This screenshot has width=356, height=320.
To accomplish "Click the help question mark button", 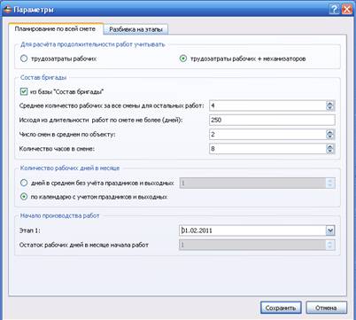I will pyautogui.click(x=334, y=9).
